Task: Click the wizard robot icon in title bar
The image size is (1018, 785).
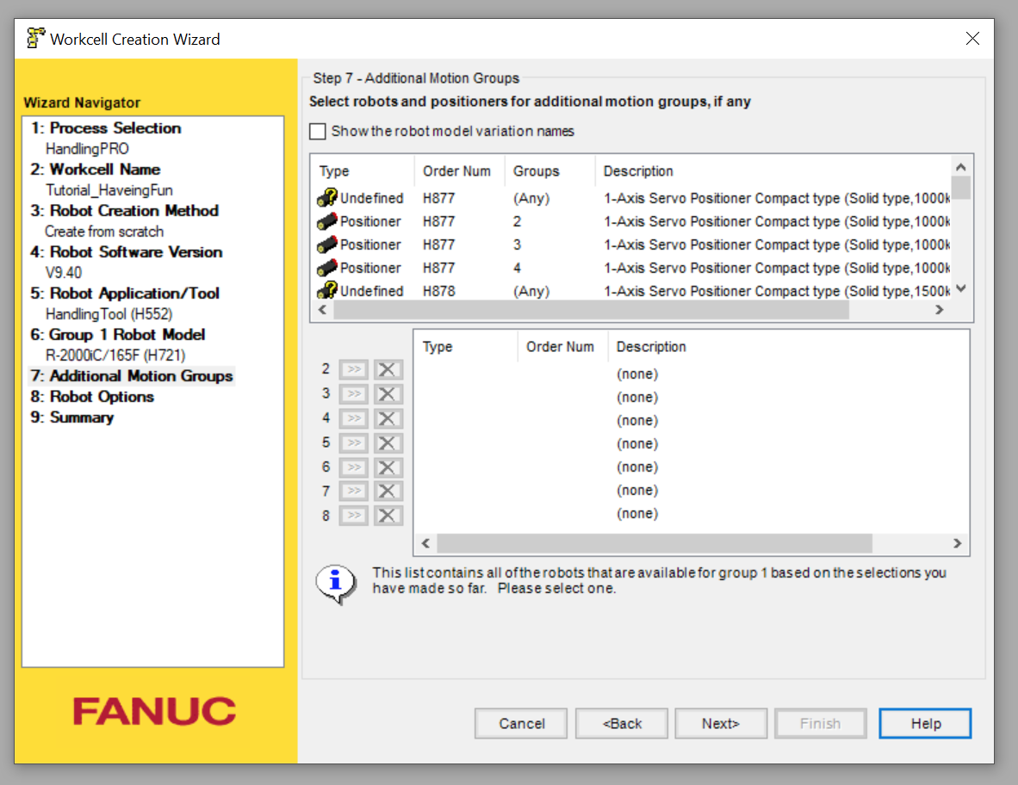Action: point(35,38)
